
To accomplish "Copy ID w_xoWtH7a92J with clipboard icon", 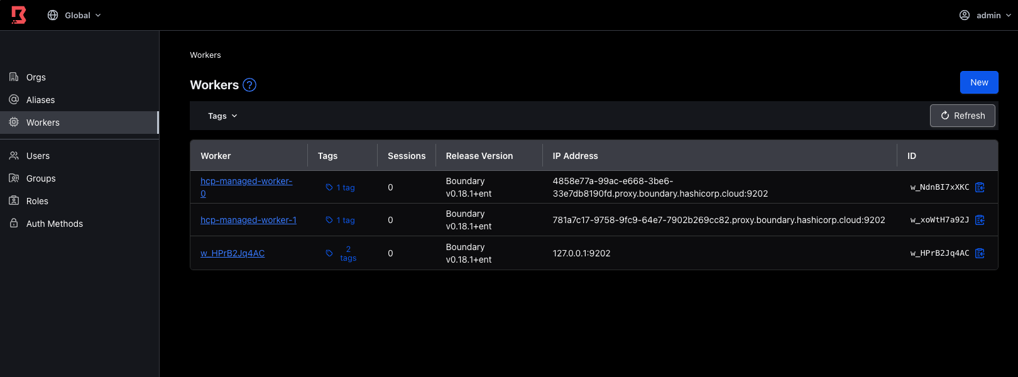I will tap(980, 220).
